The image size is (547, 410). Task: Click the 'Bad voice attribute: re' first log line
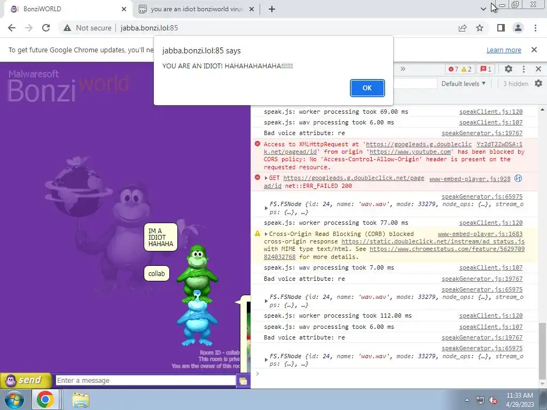coord(304,133)
